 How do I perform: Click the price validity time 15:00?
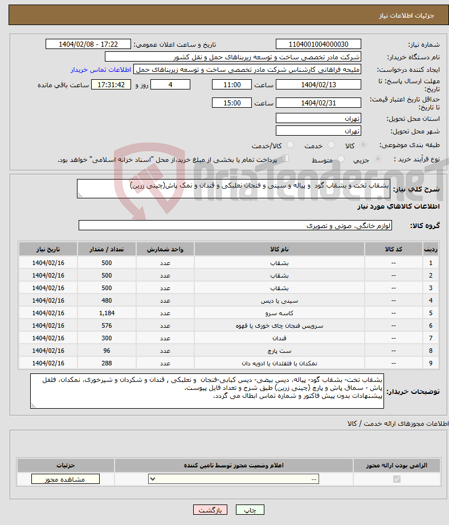pos(232,103)
